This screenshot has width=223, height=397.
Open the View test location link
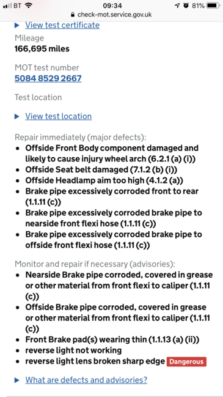pyautogui.click(x=59, y=116)
